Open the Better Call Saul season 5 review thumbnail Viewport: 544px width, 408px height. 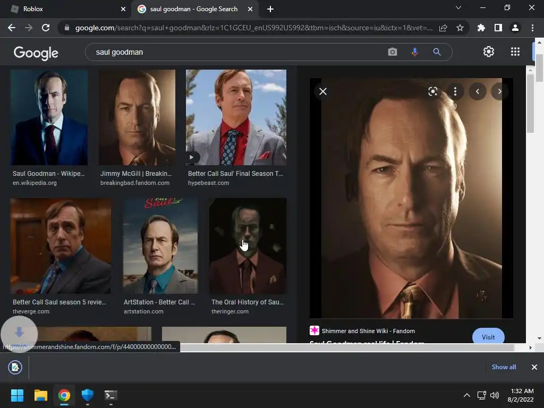61,246
